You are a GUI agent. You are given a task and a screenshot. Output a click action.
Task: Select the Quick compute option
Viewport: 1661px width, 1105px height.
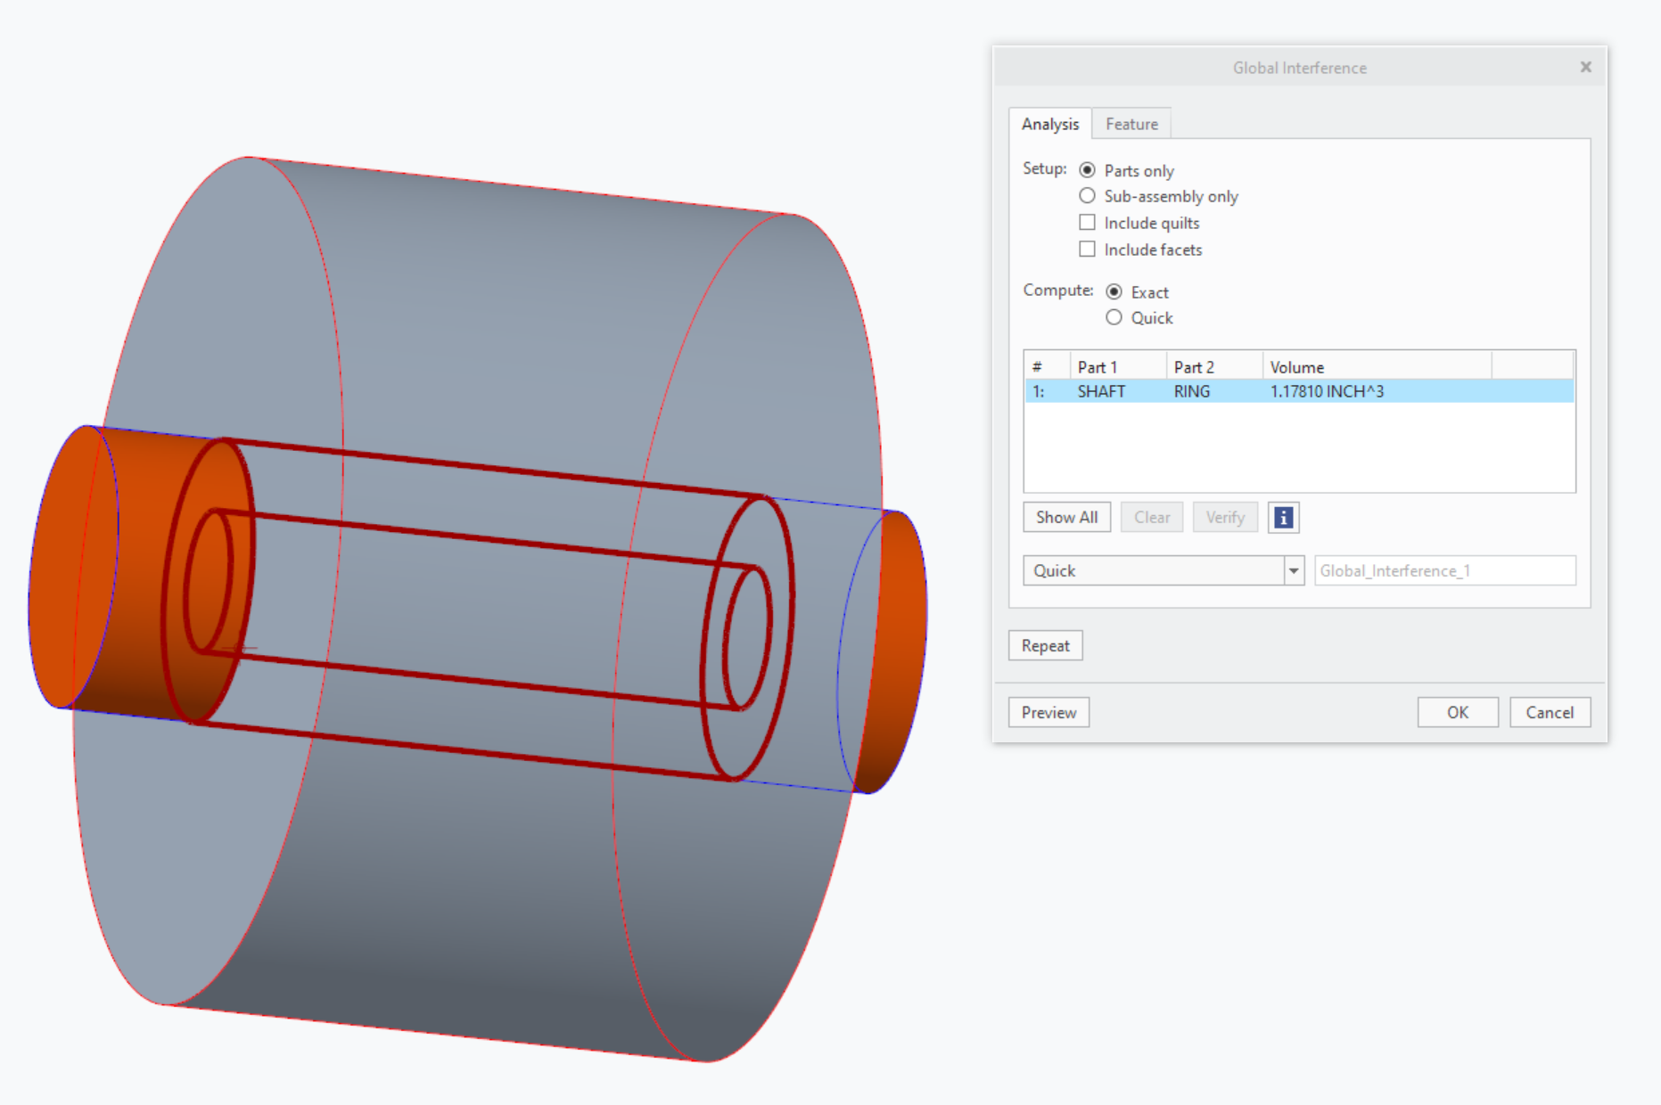click(x=1114, y=317)
